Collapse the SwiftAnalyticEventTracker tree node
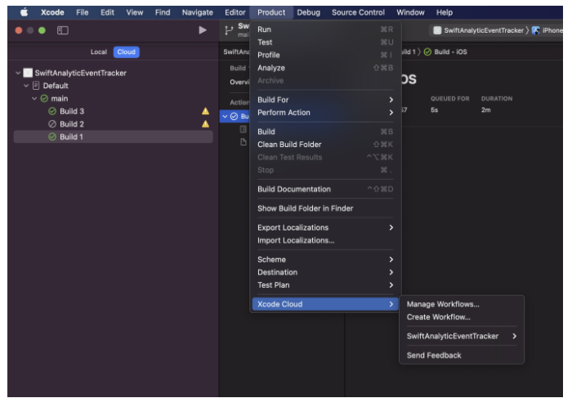Screen dimensions: 572x407 pyautogui.click(x=18, y=73)
